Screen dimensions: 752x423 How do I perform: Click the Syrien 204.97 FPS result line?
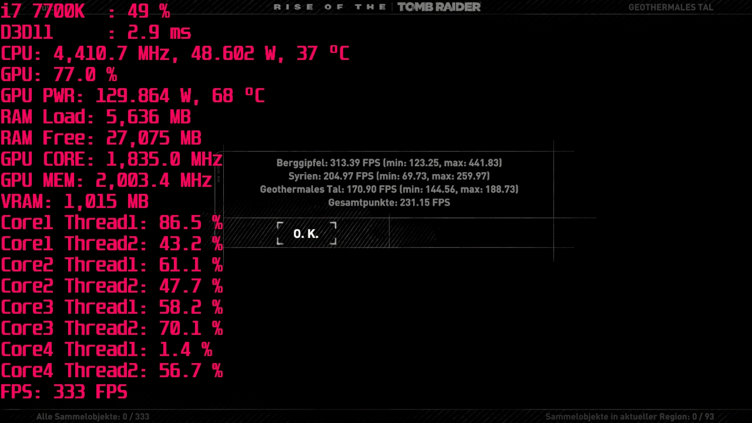pos(389,176)
